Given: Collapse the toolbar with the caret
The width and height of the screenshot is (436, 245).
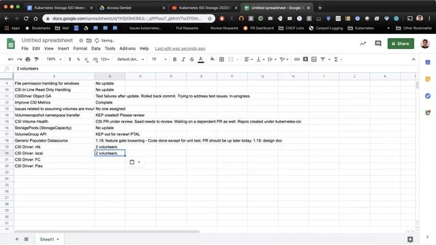Looking at the screenshot, I should point(414,59).
